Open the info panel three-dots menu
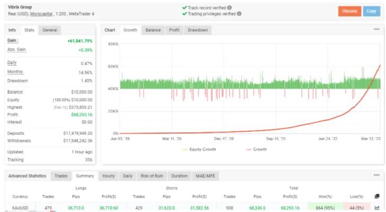 [x=89, y=30]
